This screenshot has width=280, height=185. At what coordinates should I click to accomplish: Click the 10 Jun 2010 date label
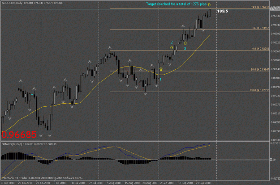(x=8, y=183)
